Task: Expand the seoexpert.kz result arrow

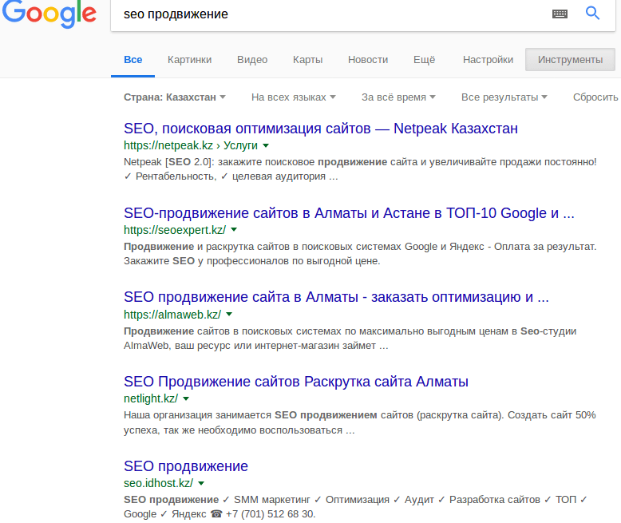Action: coord(234,229)
